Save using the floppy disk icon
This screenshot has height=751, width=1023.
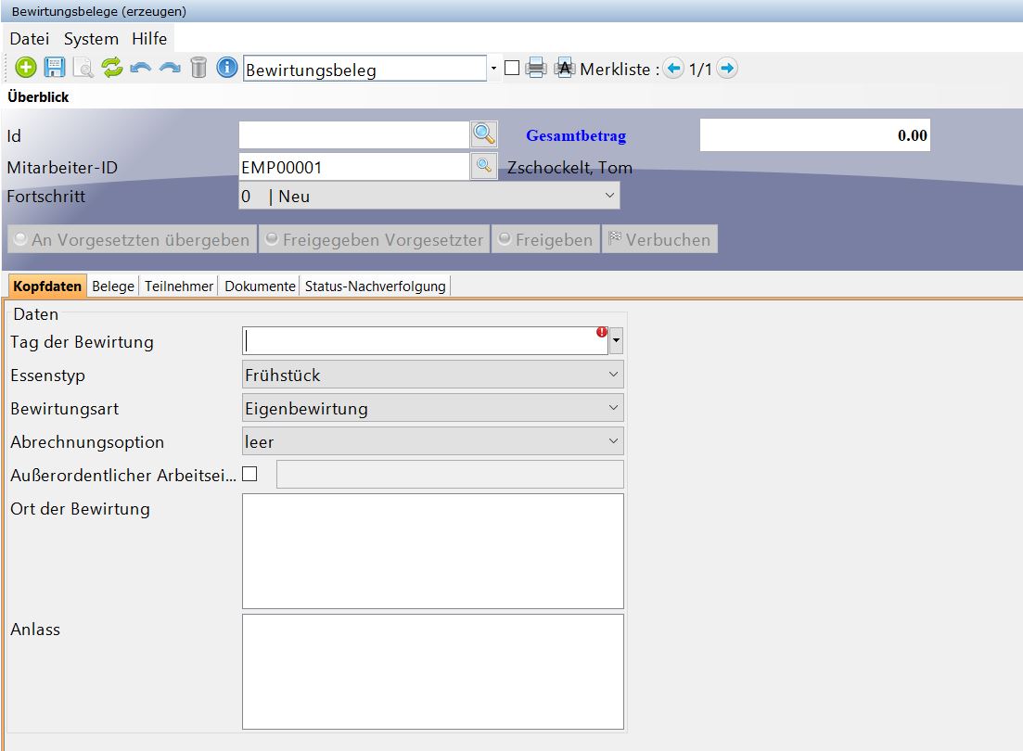[55, 68]
